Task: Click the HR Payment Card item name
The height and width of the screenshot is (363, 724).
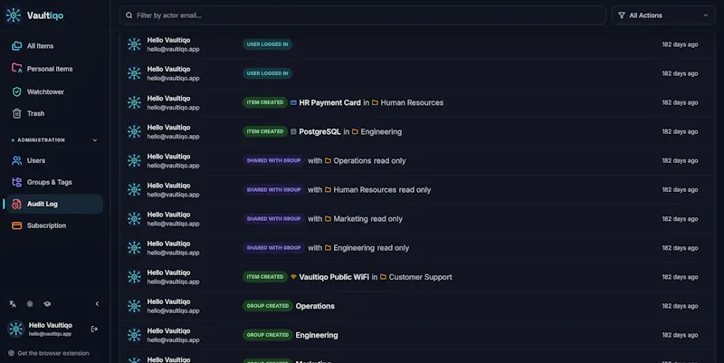Action: pyautogui.click(x=329, y=102)
